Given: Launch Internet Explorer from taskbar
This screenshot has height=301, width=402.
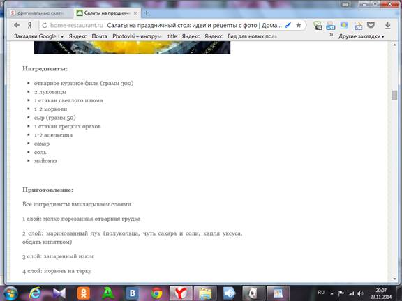Looking at the screenshot, I should point(35,293).
